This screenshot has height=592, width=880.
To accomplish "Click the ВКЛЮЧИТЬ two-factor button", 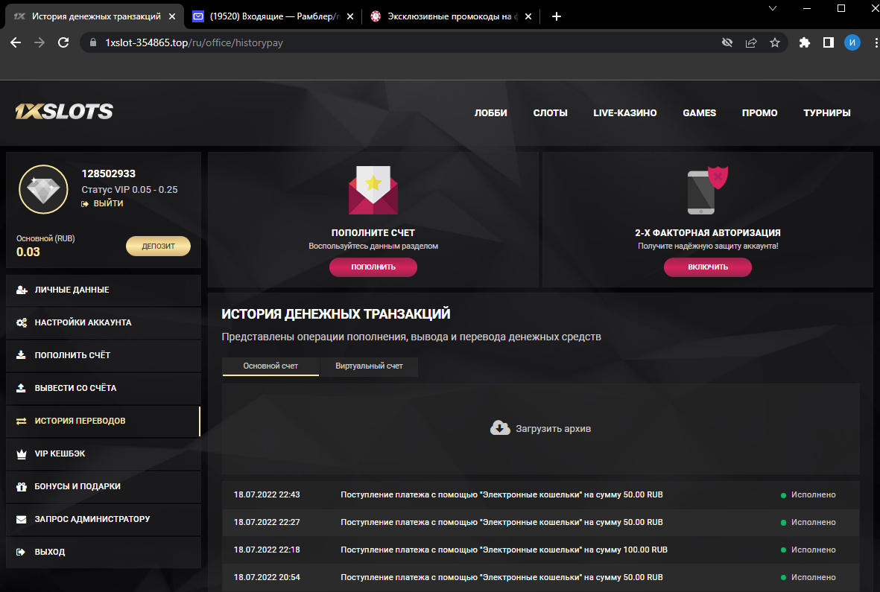I will tap(708, 267).
